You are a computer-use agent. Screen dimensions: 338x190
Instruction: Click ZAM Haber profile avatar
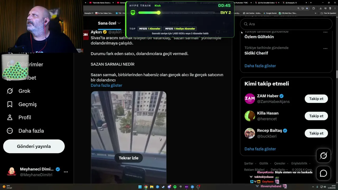click(250, 99)
